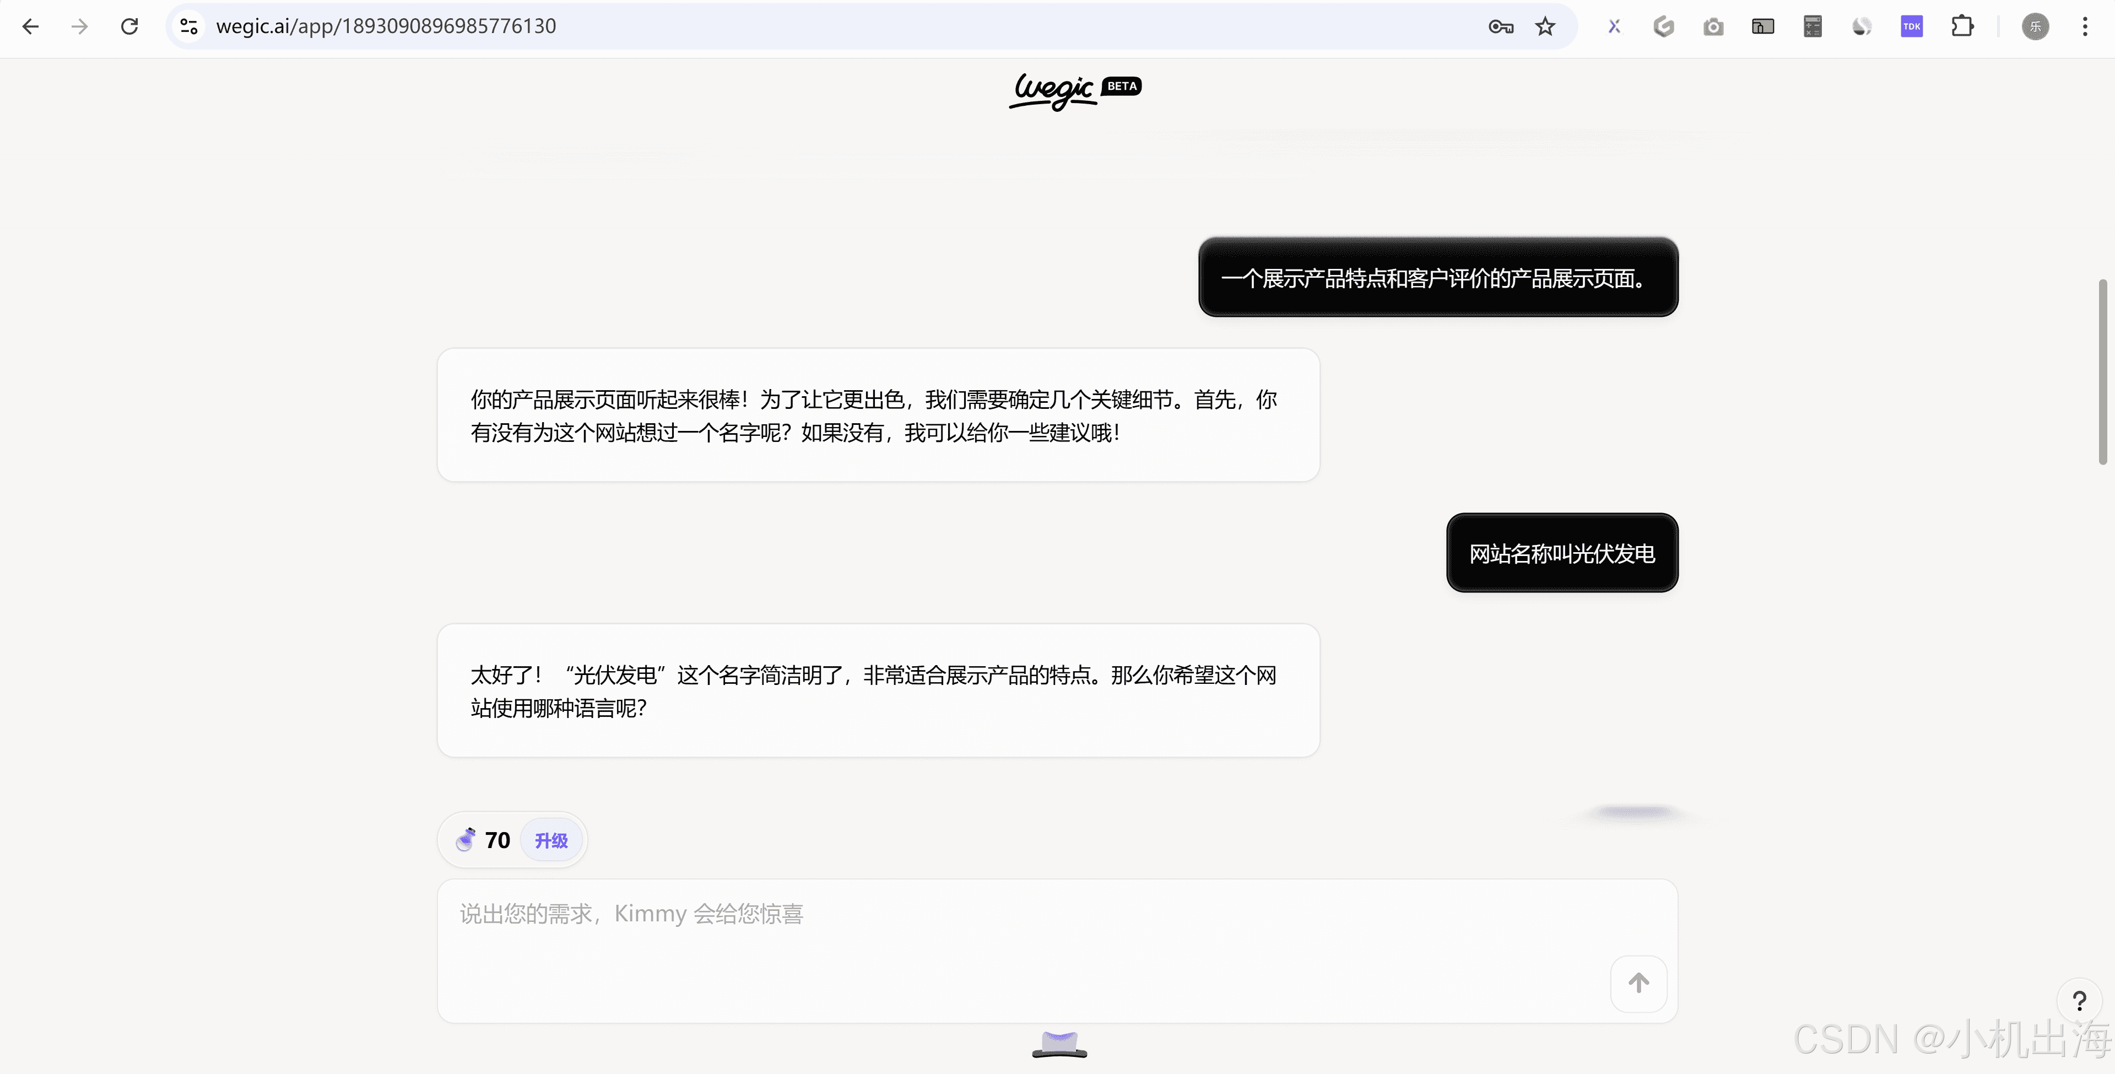Click the message '网站名称叫光伏发电'
This screenshot has width=2115, height=1074.
[x=1562, y=553]
